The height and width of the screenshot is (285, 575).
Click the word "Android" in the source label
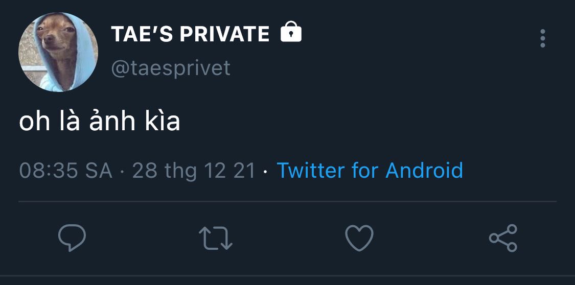coord(424,170)
